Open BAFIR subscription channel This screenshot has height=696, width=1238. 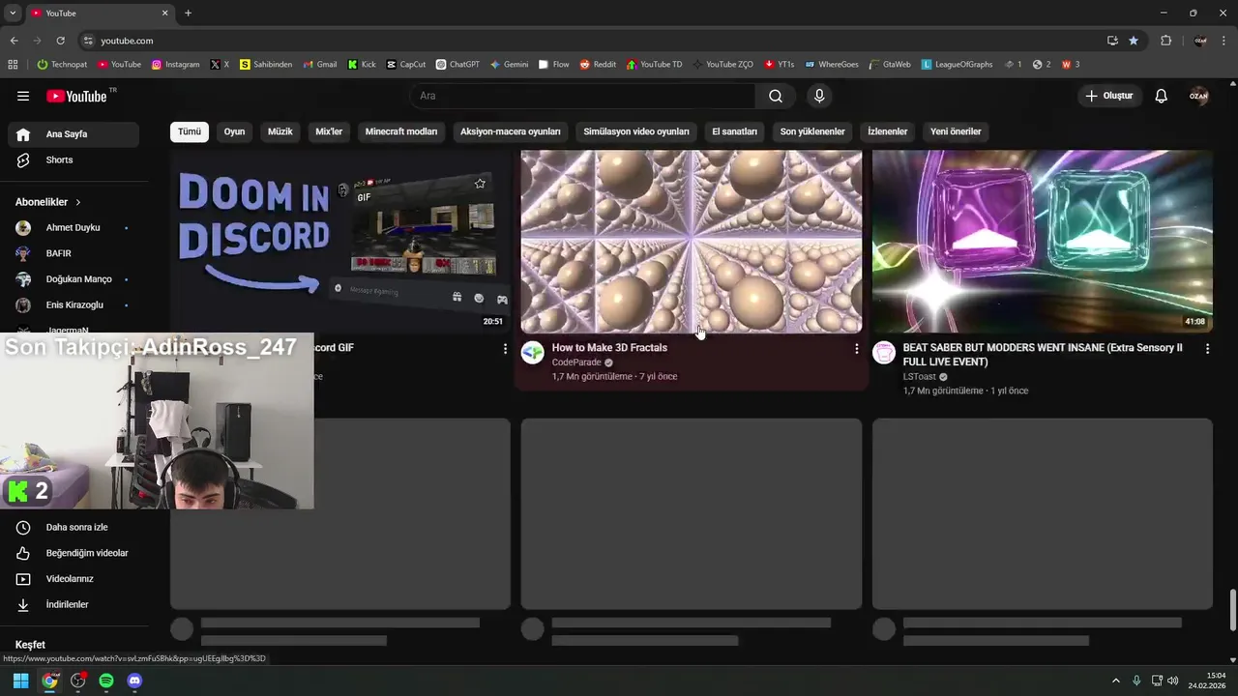point(74,253)
